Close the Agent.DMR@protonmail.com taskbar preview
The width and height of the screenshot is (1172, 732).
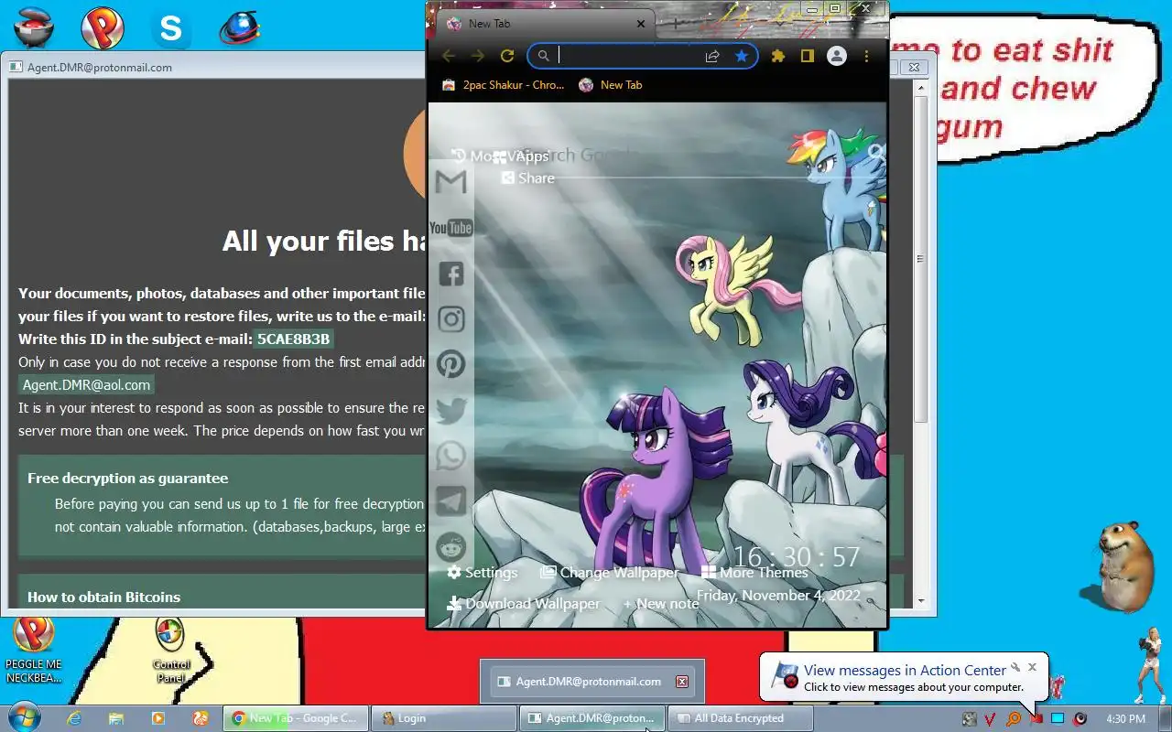click(681, 682)
